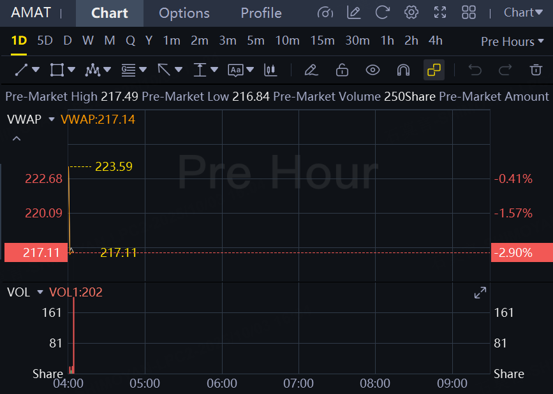Toggle drawings visibility eye icon
This screenshot has width=553, height=394.
(372, 69)
